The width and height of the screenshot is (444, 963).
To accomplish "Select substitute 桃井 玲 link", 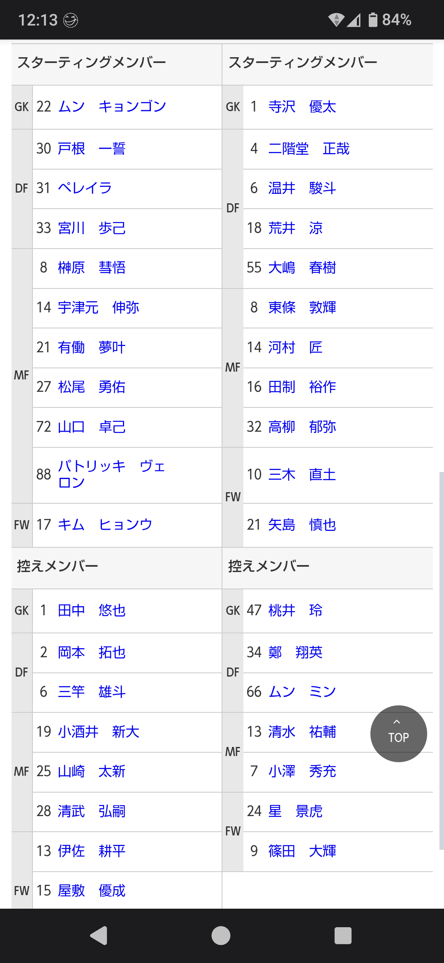I will point(295,610).
